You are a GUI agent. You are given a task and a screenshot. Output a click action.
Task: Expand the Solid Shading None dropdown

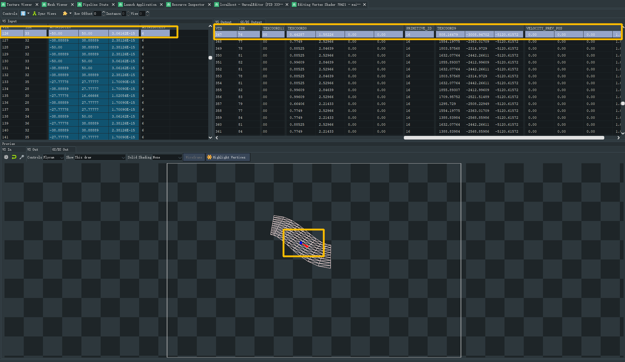pyautogui.click(x=167, y=157)
